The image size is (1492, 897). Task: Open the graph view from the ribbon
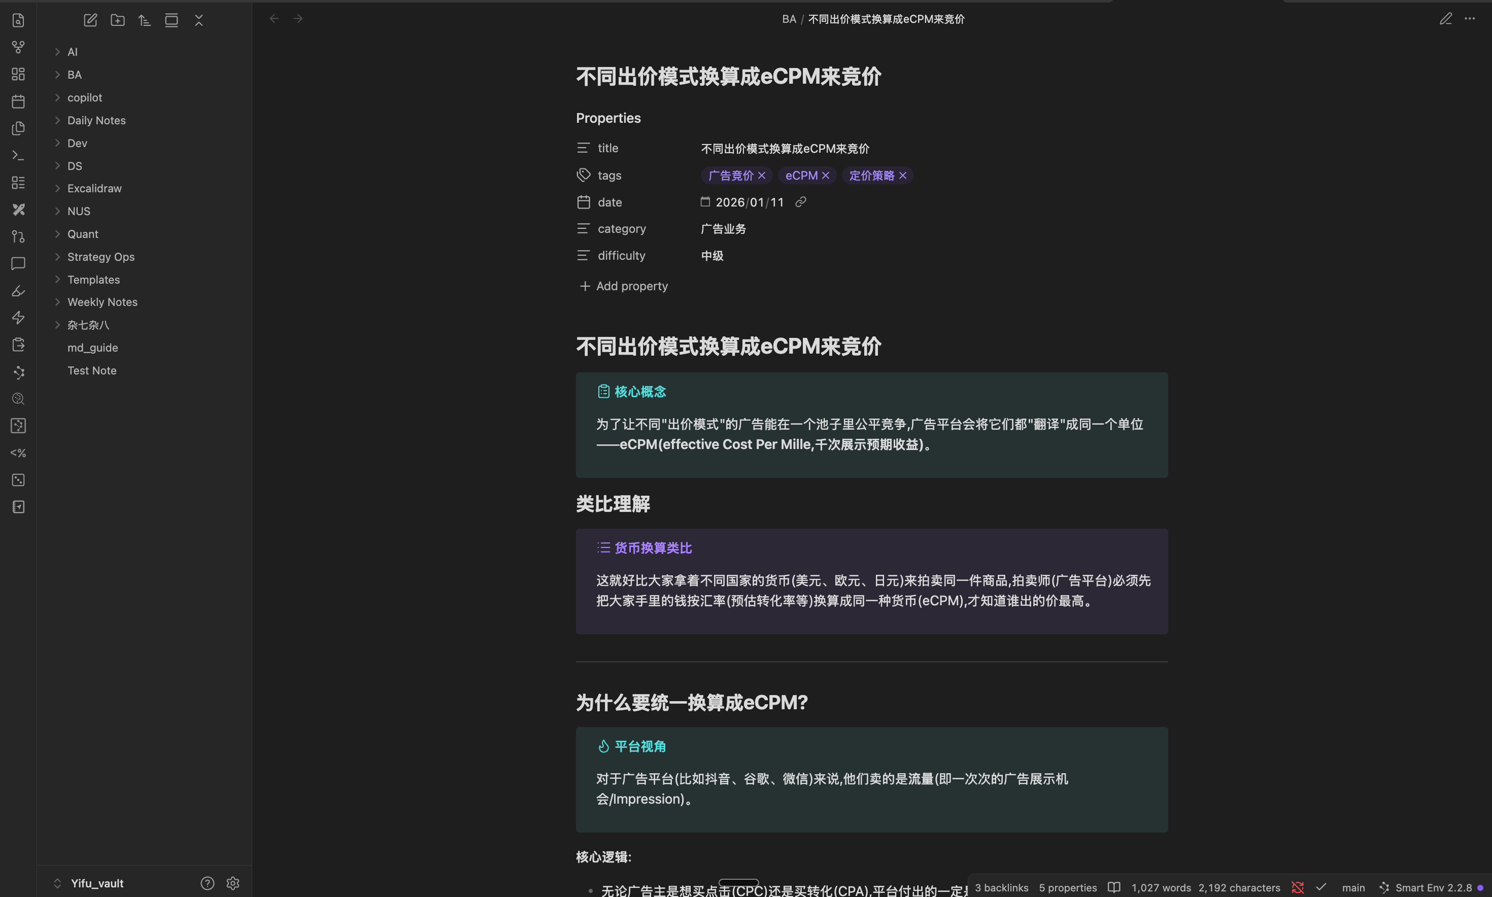coord(18,47)
